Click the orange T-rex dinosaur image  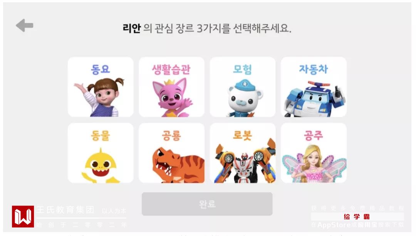pyautogui.click(x=178, y=165)
